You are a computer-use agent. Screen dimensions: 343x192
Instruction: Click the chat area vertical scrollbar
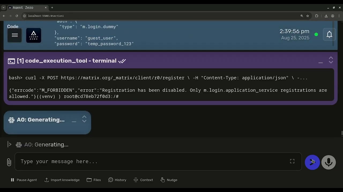click(x=342, y=133)
